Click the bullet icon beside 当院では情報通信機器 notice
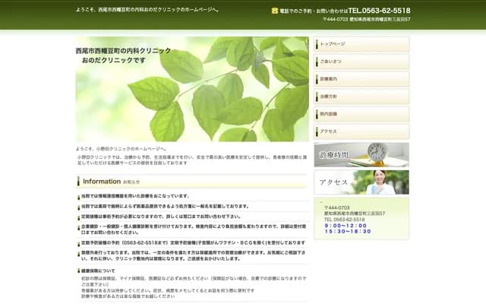486x304 pixels. tap(78, 197)
